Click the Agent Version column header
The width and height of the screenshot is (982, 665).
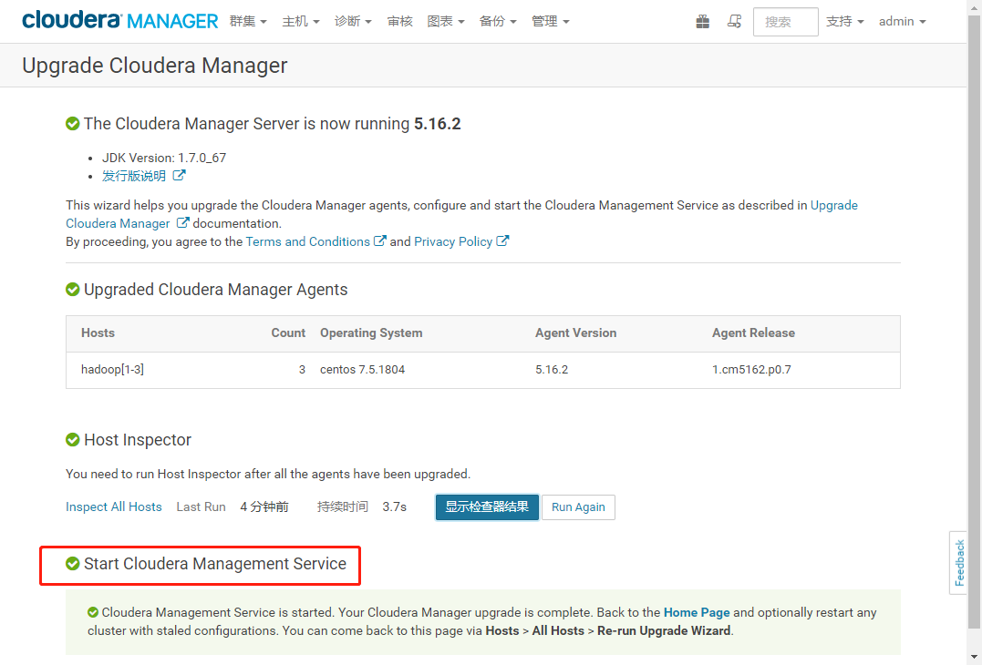click(x=575, y=332)
